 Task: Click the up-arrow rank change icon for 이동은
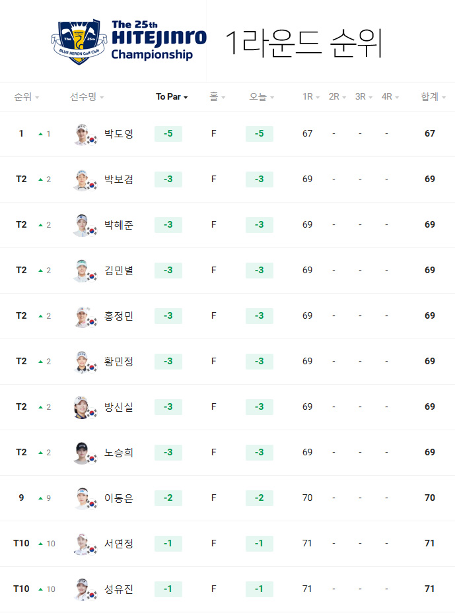tap(40, 498)
